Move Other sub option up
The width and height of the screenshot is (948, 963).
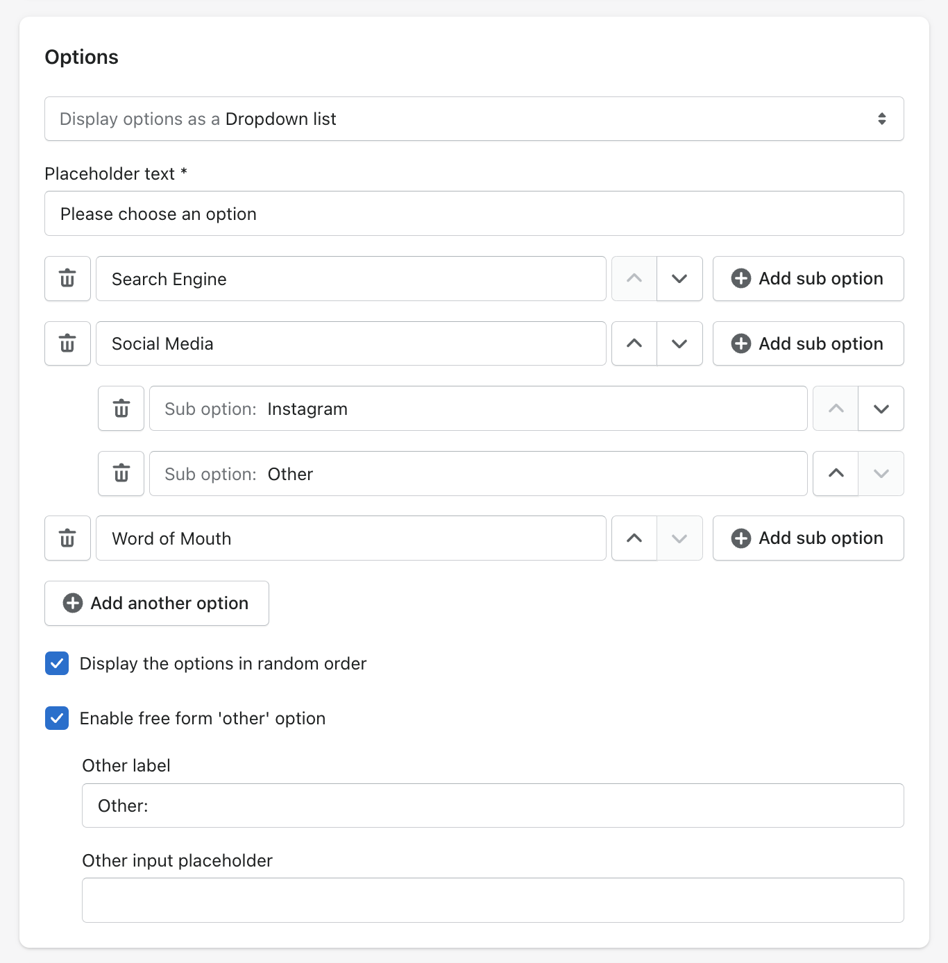pos(836,474)
